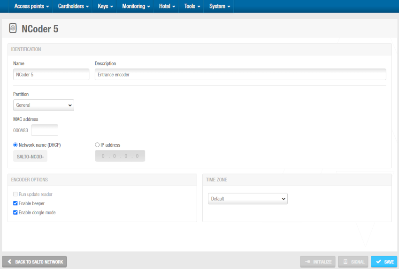Click the greyed IP address 0.0.0.0 field

coord(120,156)
